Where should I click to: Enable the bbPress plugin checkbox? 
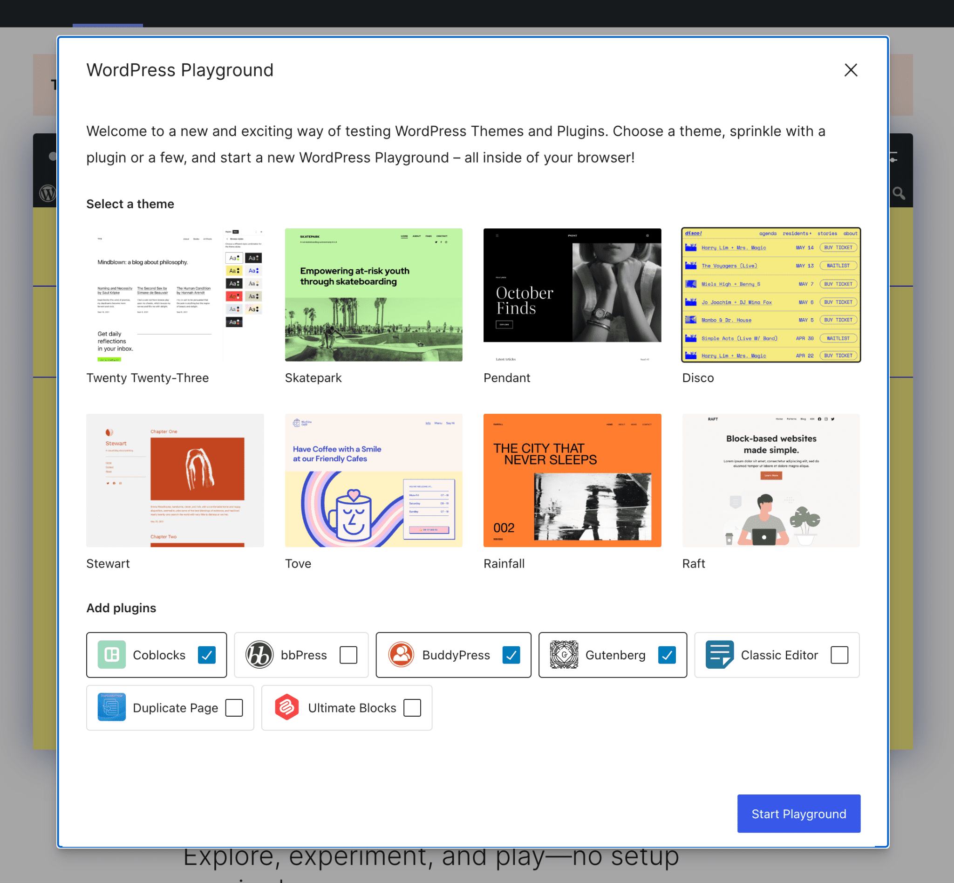click(349, 654)
